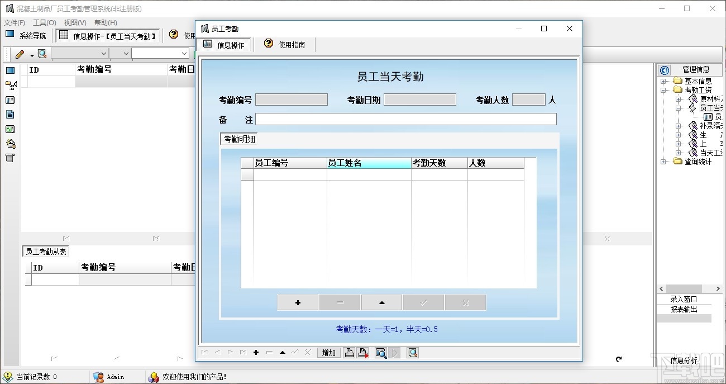Select the 考勤明细 tab

click(x=239, y=139)
